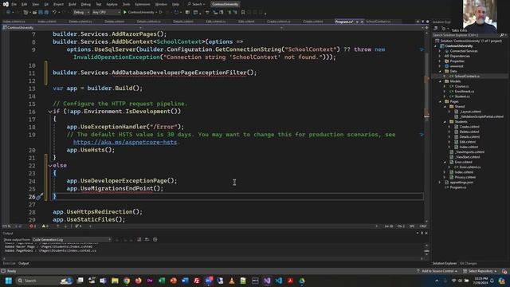Collapse the else block at line 22
This screenshot has height=287, width=510.
(50, 166)
